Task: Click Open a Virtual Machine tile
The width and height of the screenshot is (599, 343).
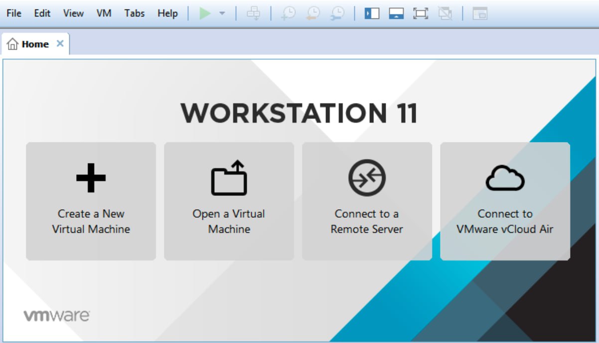Action: click(x=229, y=201)
